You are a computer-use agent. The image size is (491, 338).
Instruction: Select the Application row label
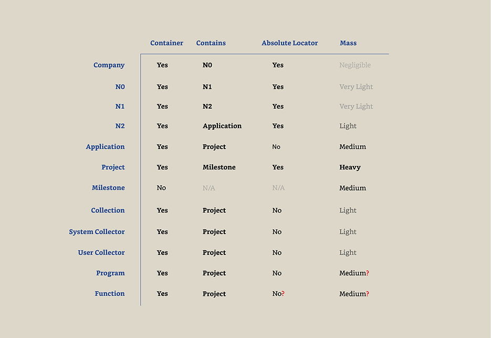coord(105,147)
